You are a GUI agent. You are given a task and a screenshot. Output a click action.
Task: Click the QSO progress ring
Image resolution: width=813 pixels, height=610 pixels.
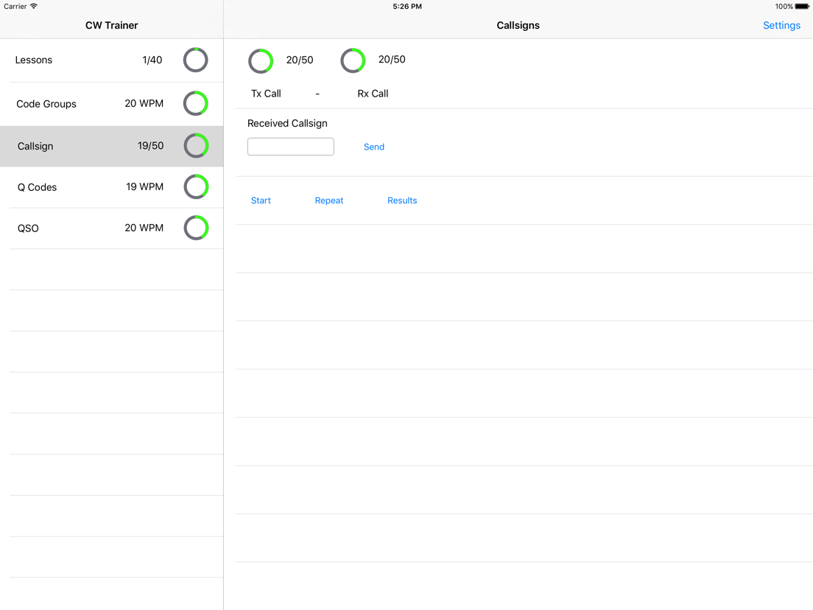point(196,228)
